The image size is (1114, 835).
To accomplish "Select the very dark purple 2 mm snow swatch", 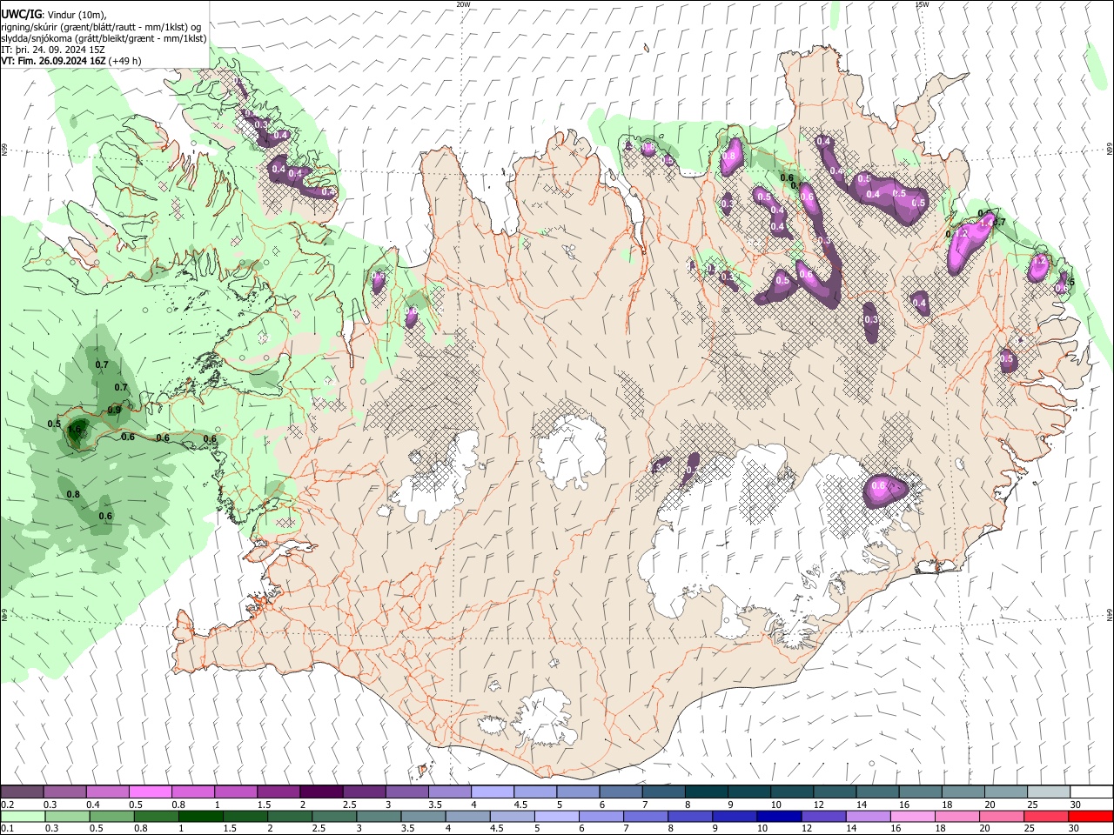I will click(321, 792).
